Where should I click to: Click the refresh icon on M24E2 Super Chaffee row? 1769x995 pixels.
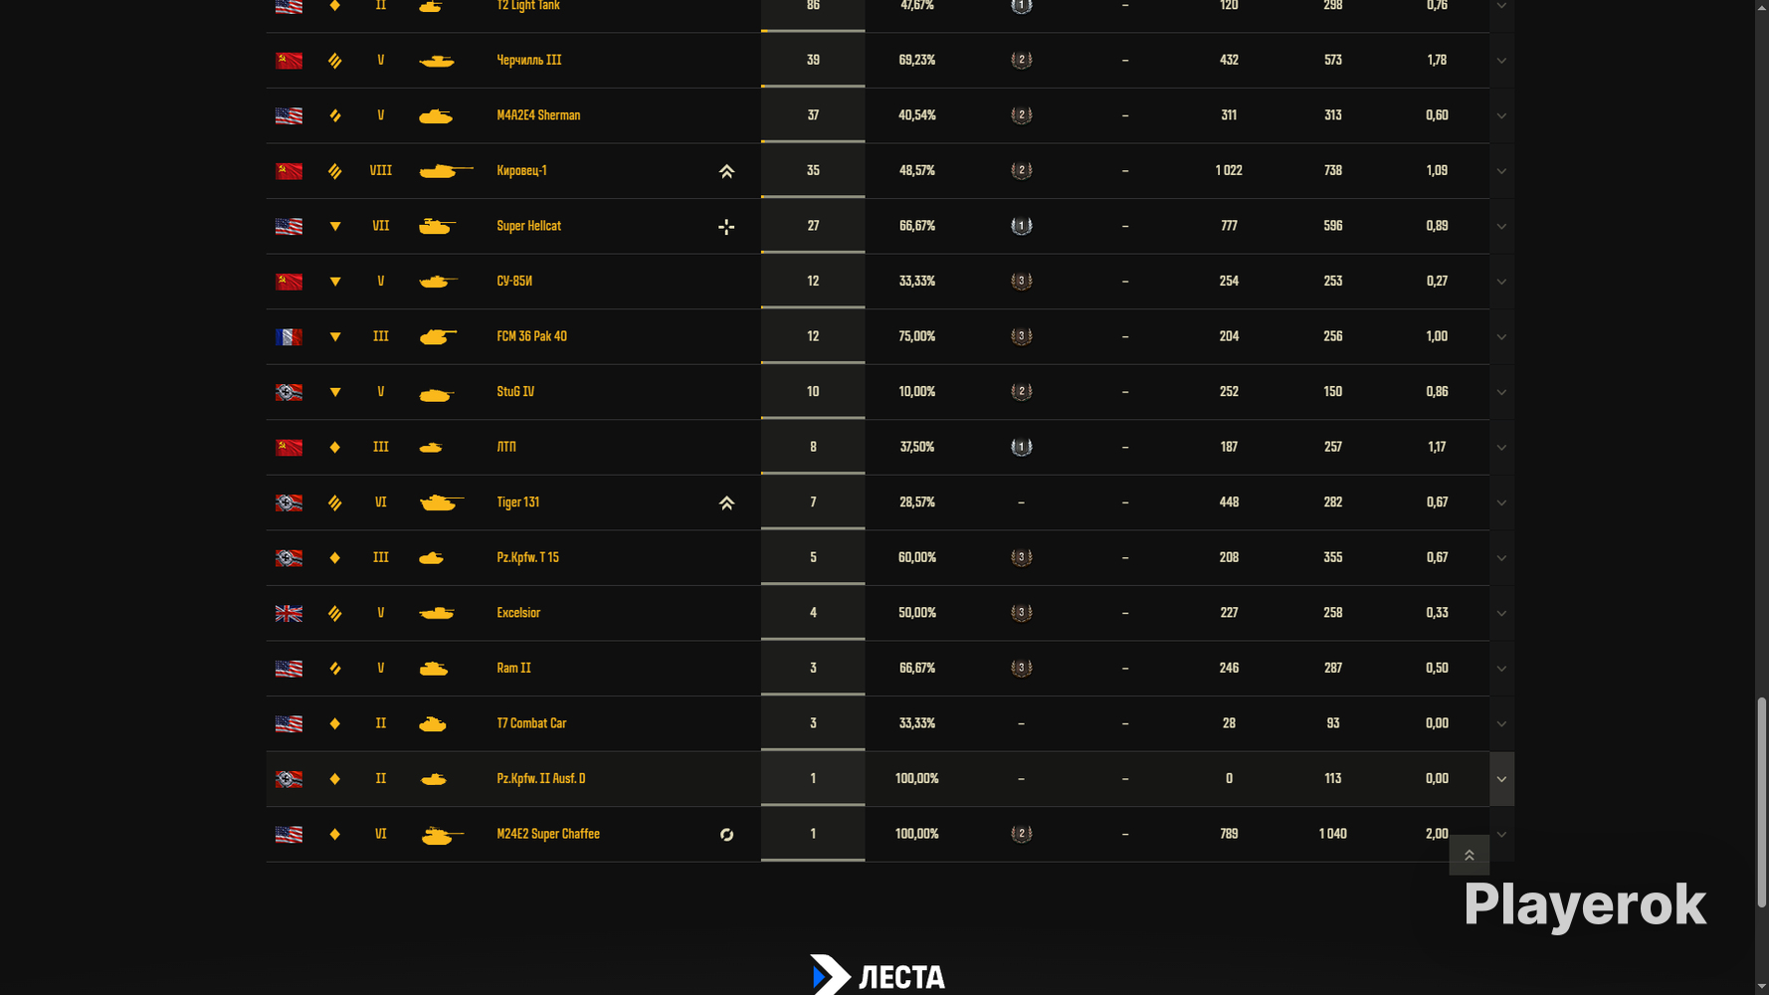(726, 835)
